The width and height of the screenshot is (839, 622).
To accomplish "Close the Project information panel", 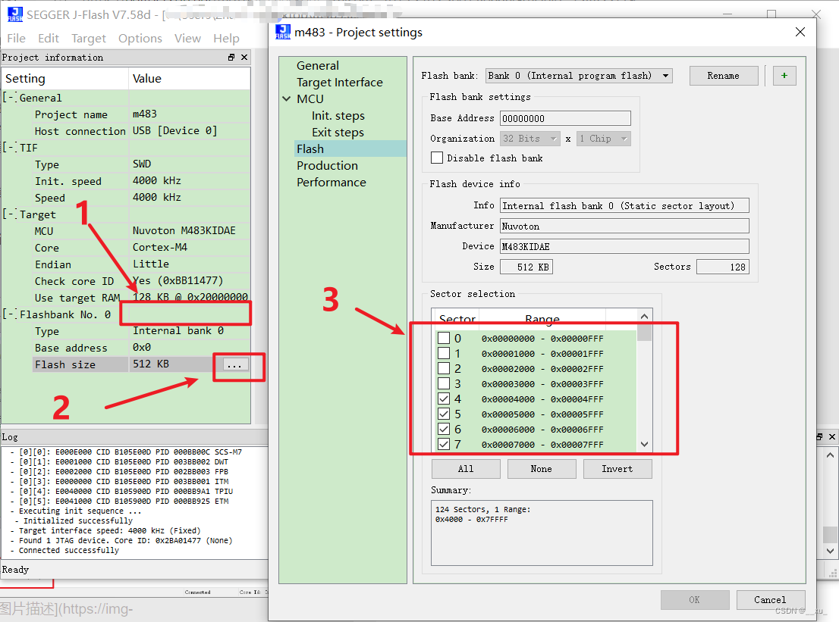I will click(x=244, y=57).
